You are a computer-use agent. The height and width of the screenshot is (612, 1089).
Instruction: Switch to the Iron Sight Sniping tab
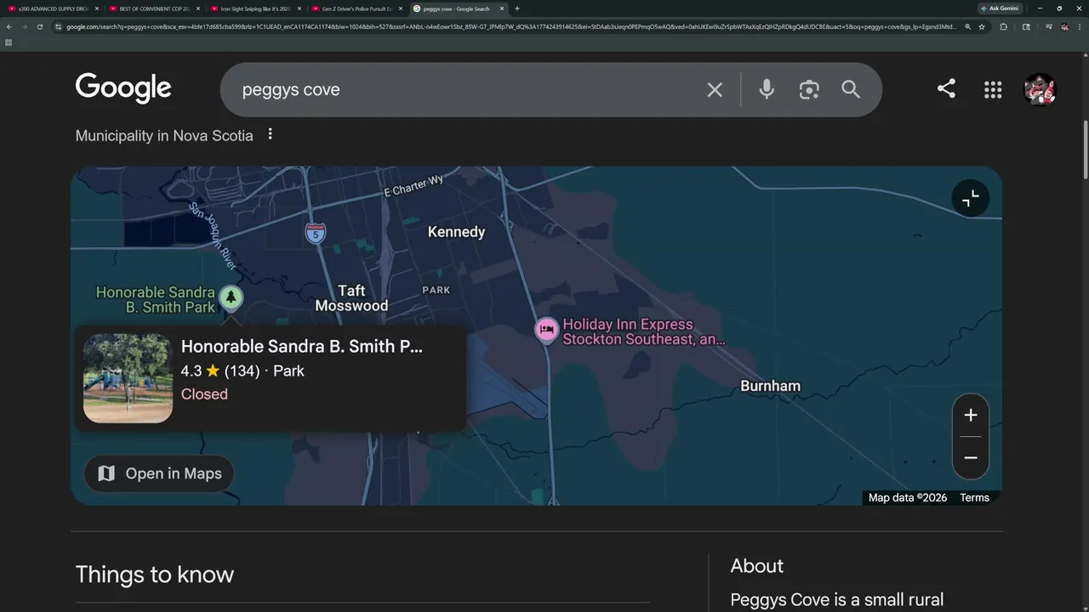click(254, 8)
